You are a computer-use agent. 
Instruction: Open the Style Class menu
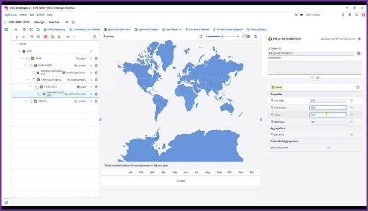[11, 15]
